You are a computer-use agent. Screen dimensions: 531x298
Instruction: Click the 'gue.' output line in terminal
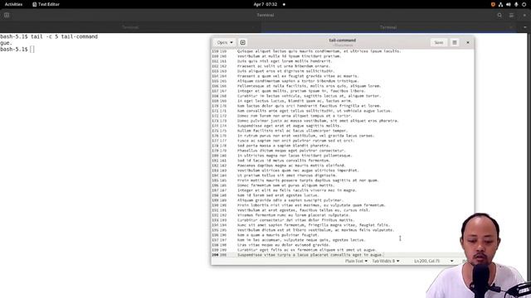(6, 43)
